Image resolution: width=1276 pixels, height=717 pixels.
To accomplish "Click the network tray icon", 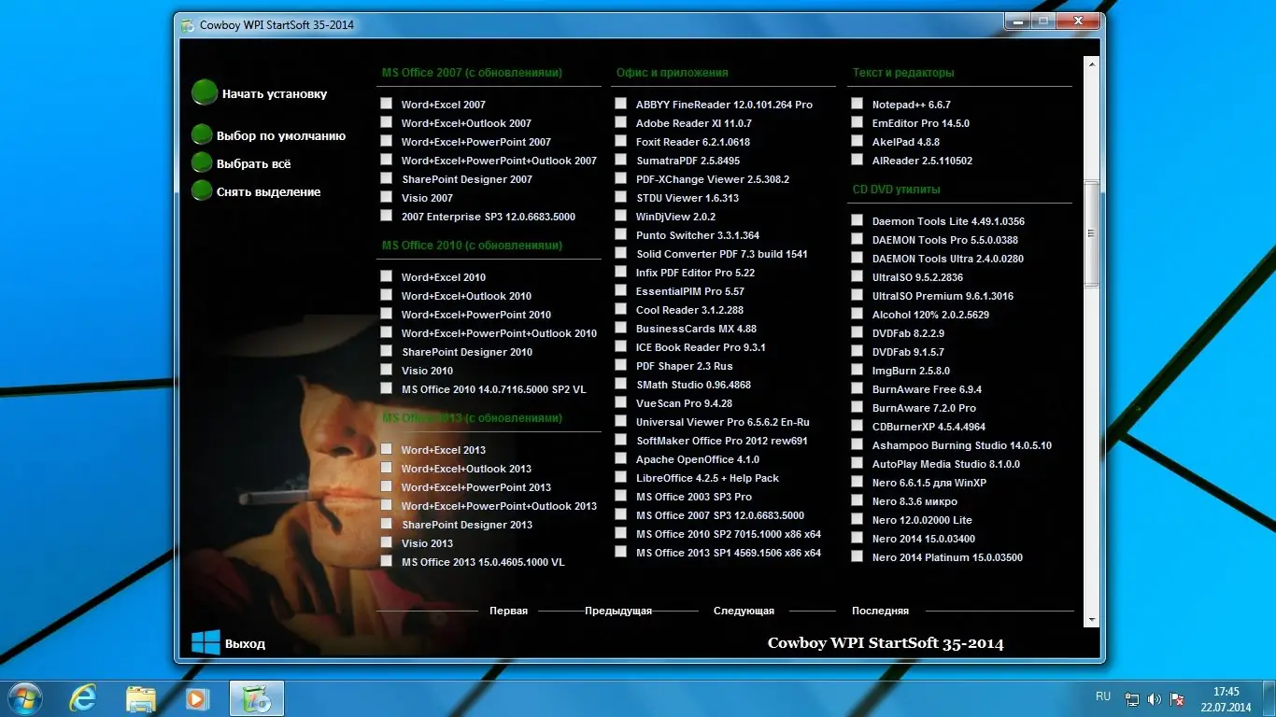I will click(x=1132, y=698).
